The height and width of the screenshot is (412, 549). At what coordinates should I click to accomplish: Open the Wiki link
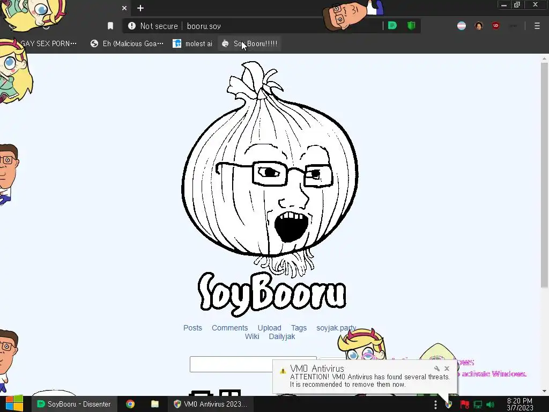tap(252, 337)
